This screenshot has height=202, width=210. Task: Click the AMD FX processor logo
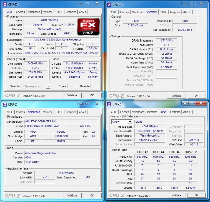tap(88, 27)
